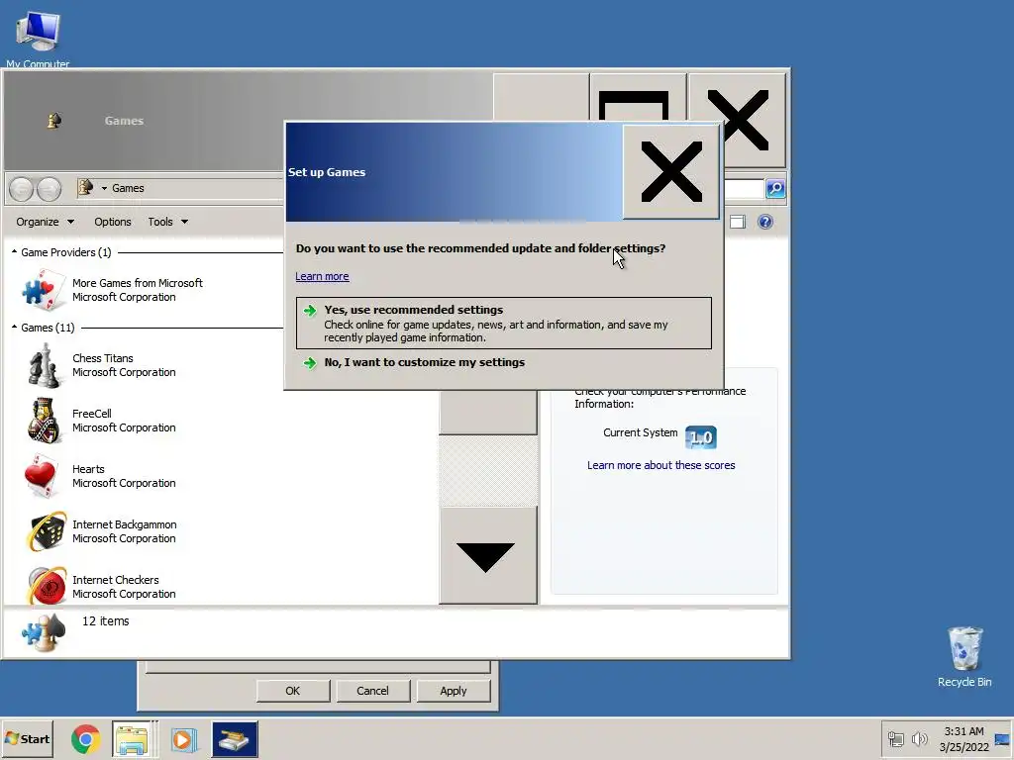Click the Windows Experience Index 1.0 badge
Viewport: 1014px width, 760px height.
(701, 437)
